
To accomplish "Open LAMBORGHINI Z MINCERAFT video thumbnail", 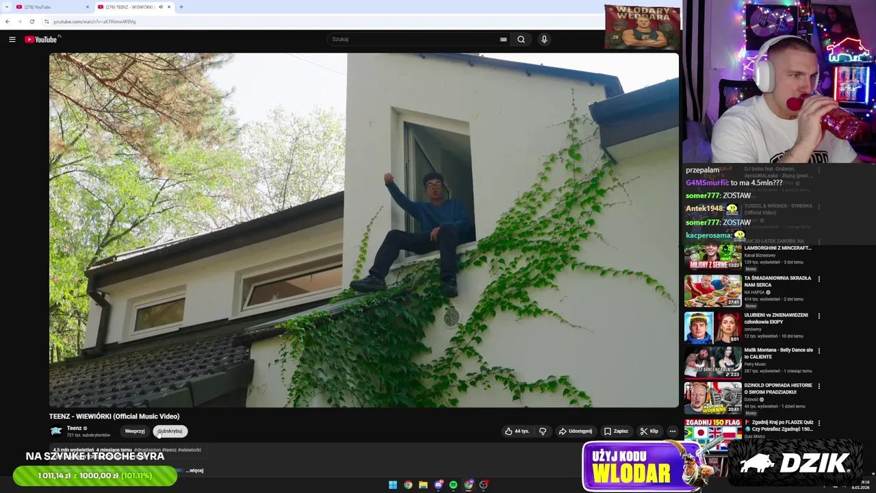I will (x=712, y=257).
